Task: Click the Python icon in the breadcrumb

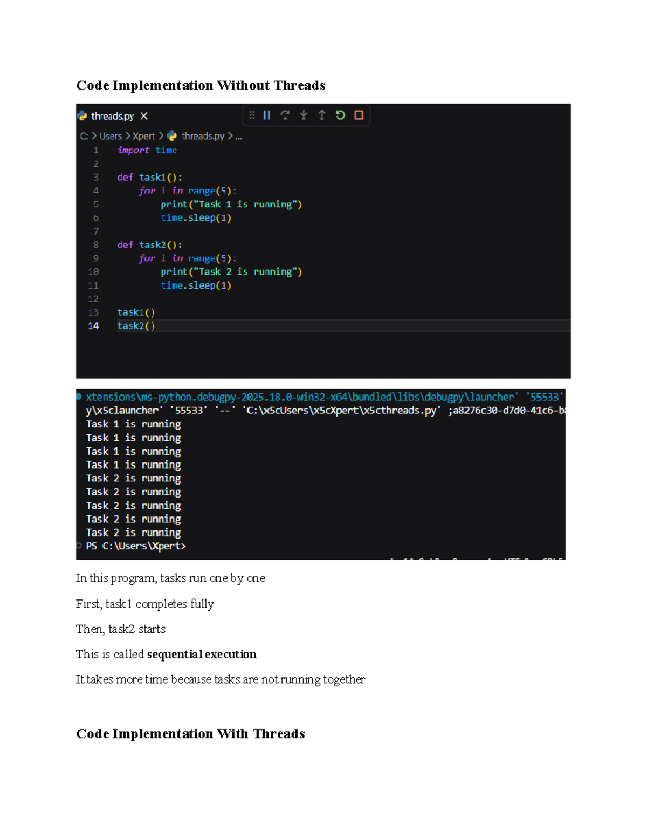Action: pos(172,136)
